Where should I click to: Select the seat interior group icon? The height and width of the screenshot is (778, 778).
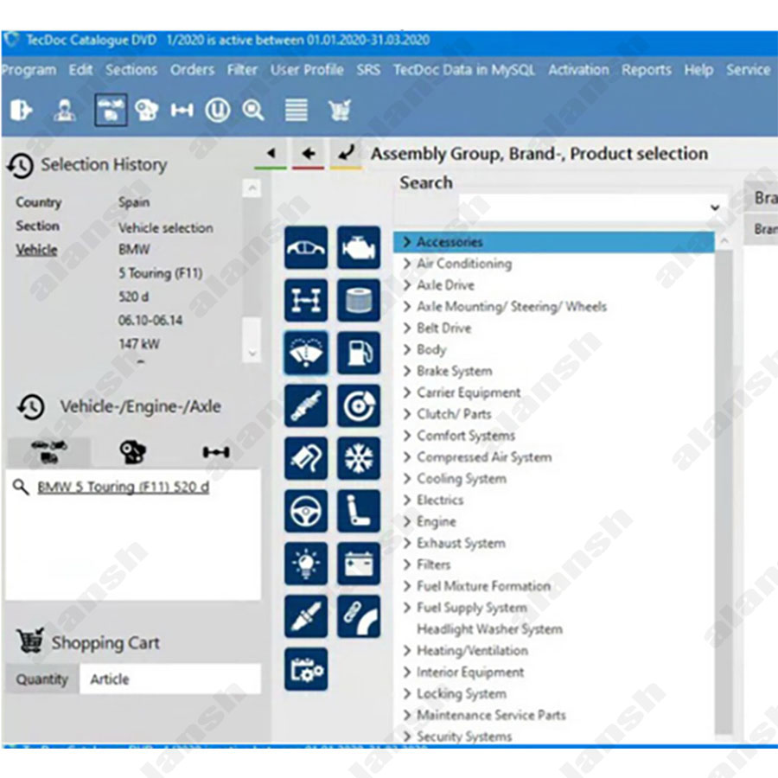tap(359, 511)
